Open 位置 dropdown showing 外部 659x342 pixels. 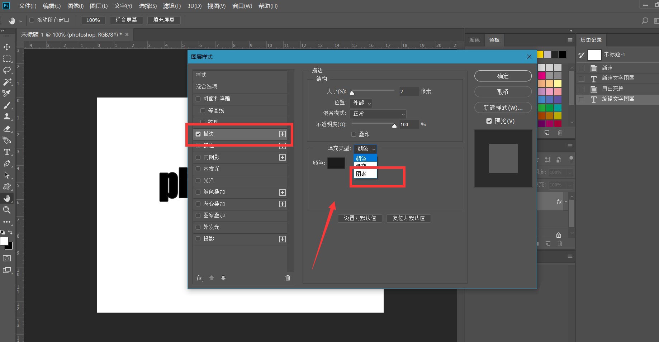pos(361,103)
